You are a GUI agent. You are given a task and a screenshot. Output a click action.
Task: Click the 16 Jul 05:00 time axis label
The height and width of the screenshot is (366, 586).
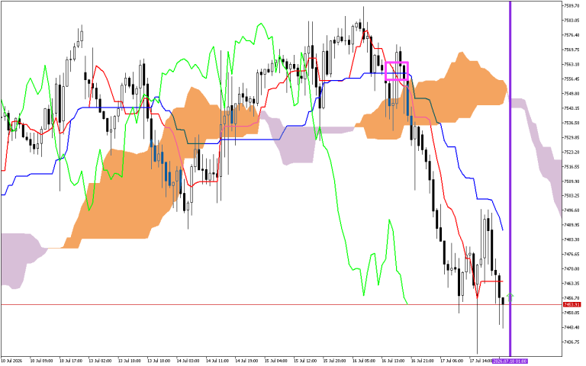364,361
